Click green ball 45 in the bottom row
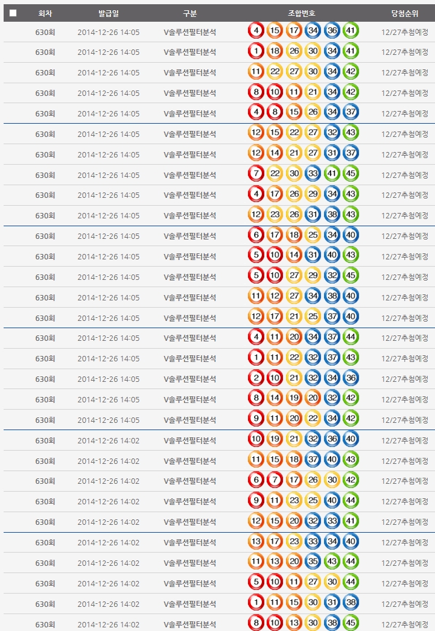 [x=351, y=624]
